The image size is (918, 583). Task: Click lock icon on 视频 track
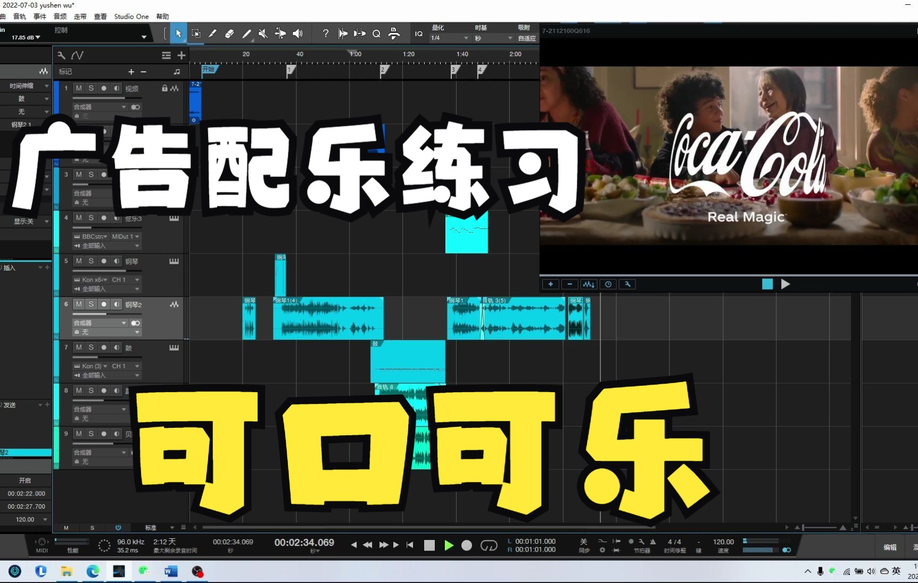click(x=164, y=88)
